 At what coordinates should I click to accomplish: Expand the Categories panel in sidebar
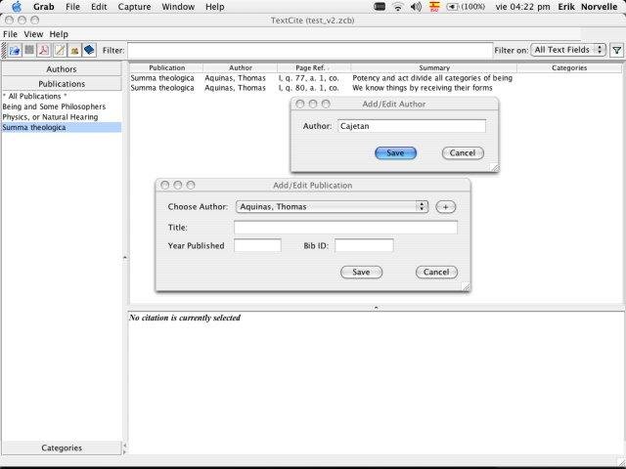[x=62, y=448]
